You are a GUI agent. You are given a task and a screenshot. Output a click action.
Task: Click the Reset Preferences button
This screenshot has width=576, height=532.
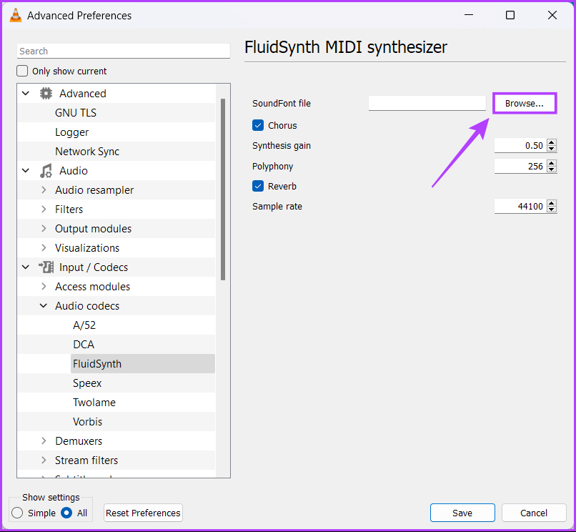pyautogui.click(x=143, y=513)
